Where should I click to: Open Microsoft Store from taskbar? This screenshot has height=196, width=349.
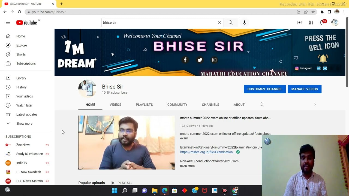(x=174, y=191)
